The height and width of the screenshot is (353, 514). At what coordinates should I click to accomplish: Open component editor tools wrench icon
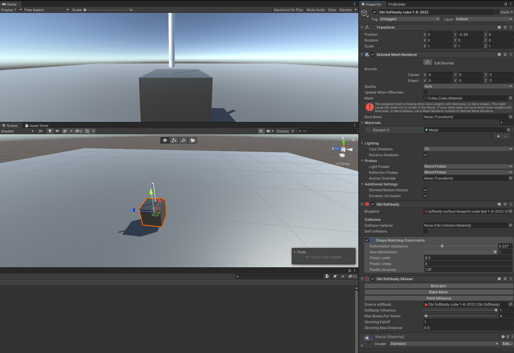click(261, 131)
